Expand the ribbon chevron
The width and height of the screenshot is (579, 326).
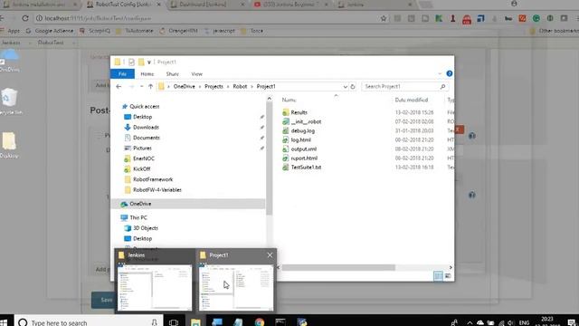pyautogui.click(x=440, y=73)
